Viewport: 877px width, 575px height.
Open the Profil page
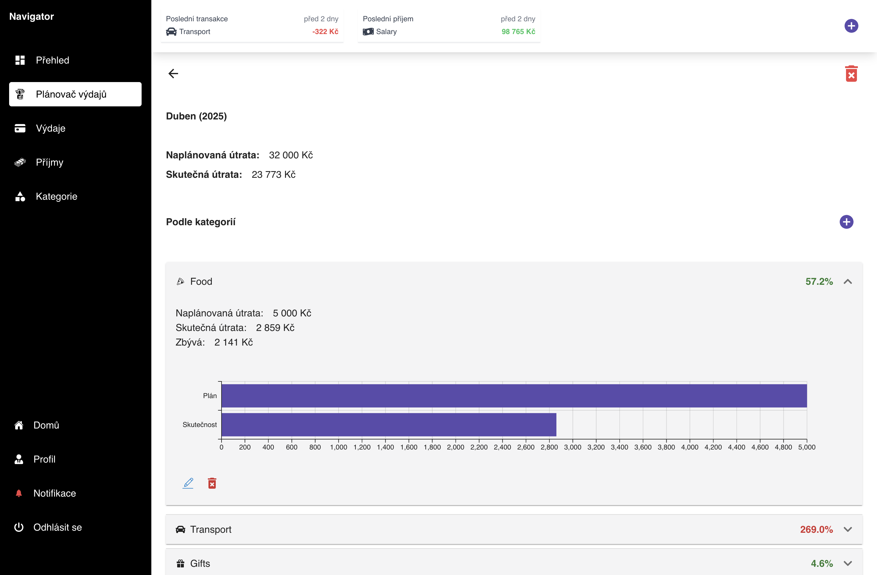tap(44, 459)
